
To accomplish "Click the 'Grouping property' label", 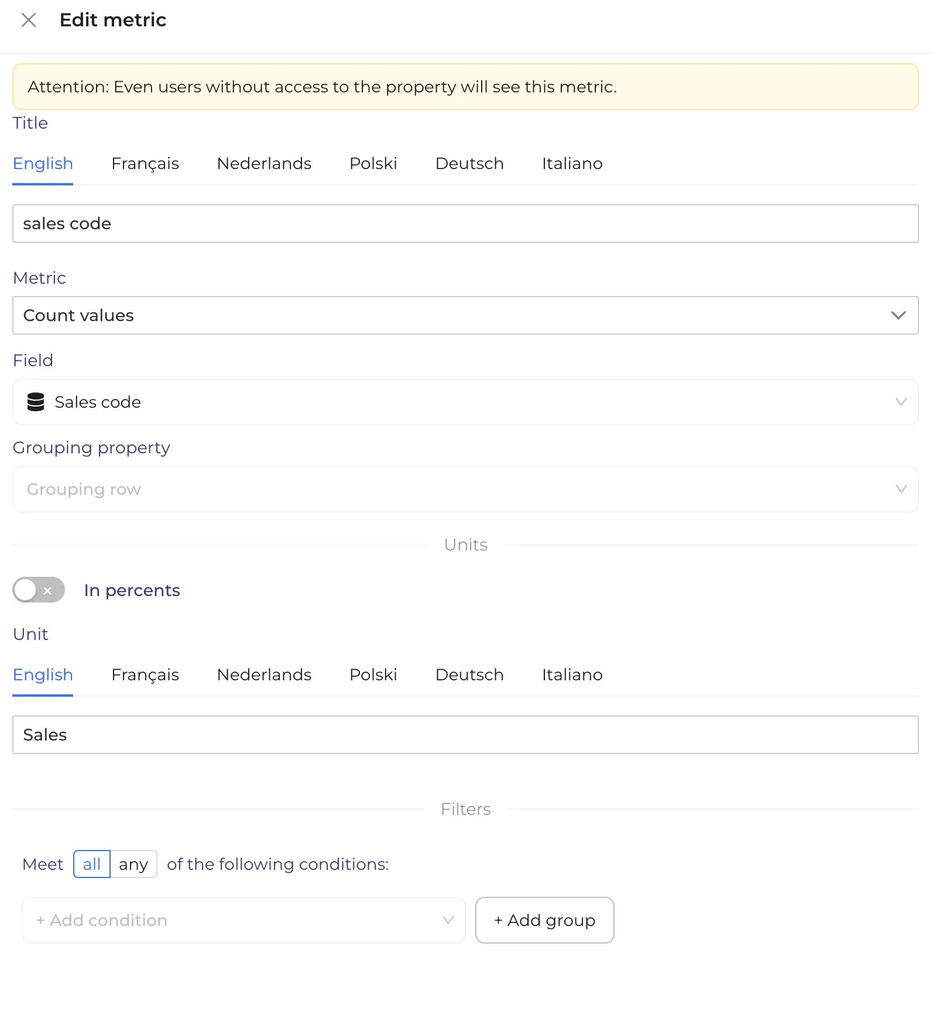I will [x=91, y=448].
